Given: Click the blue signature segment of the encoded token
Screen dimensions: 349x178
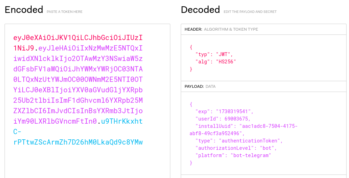Looking at the screenshot, I should [78, 142].
